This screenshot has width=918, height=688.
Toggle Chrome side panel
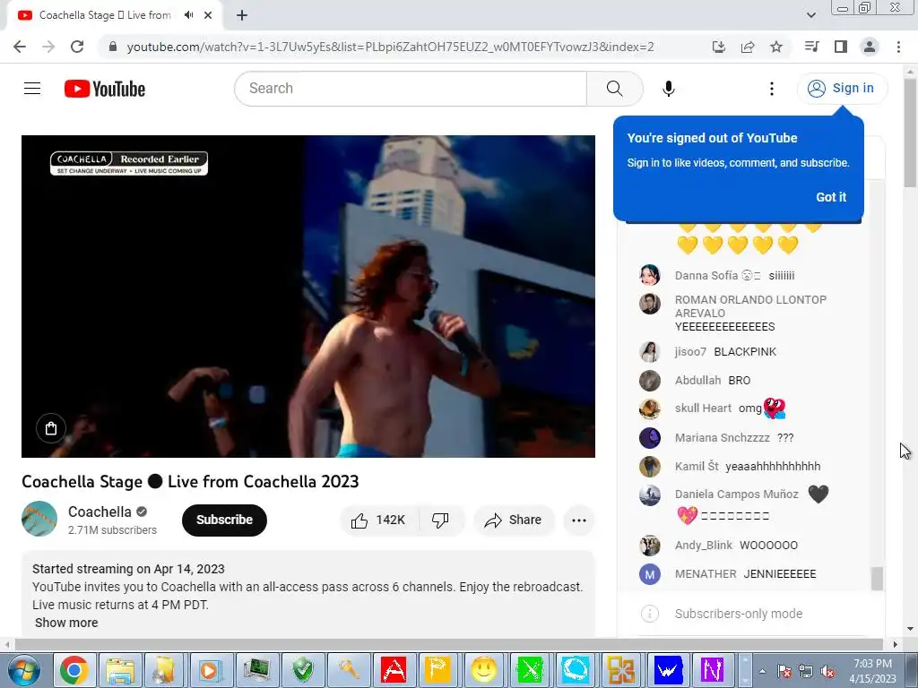tap(841, 47)
